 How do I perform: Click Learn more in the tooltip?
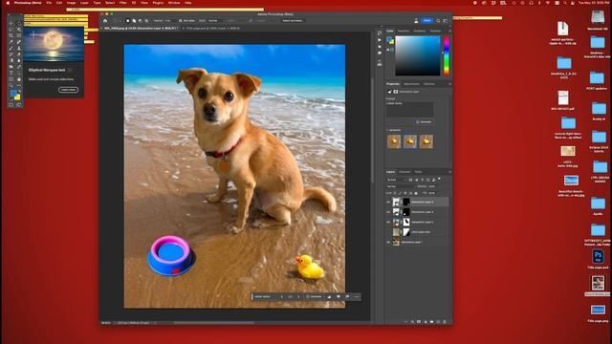tap(68, 90)
